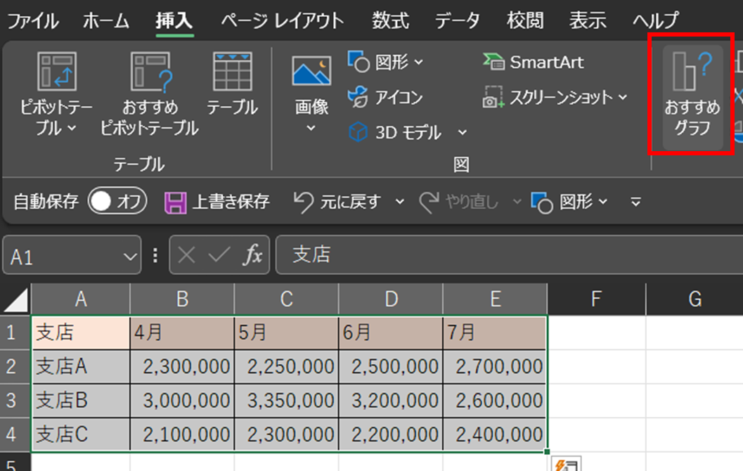
Task: Click the 支店C cell
Action: pyautogui.click(x=81, y=434)
